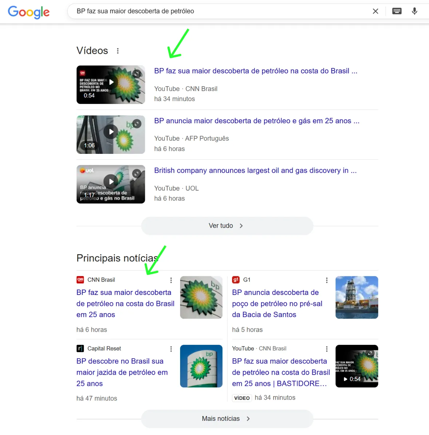Screen dimensions: 429x435
Task: Clear the search query with the X icon
Action: (375, 11)
